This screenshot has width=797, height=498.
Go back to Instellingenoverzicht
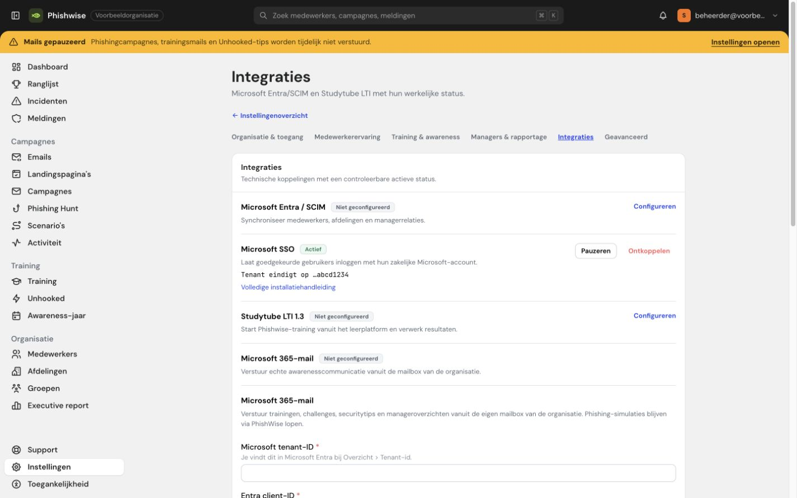pyautogui.click(x=270, y=116)
